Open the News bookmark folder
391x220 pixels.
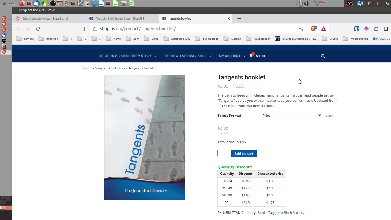113,39
